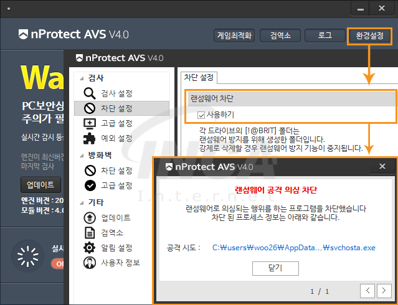The height and width of the screenshot is (305, 398).
Task: Click the 공격 시도 label
Action: 184,248
